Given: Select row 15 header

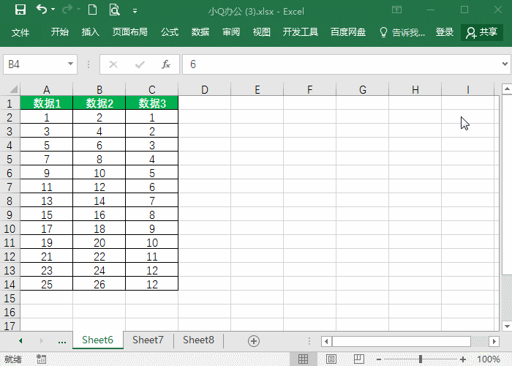Looking at the screenshot, I should click(10, 298).
